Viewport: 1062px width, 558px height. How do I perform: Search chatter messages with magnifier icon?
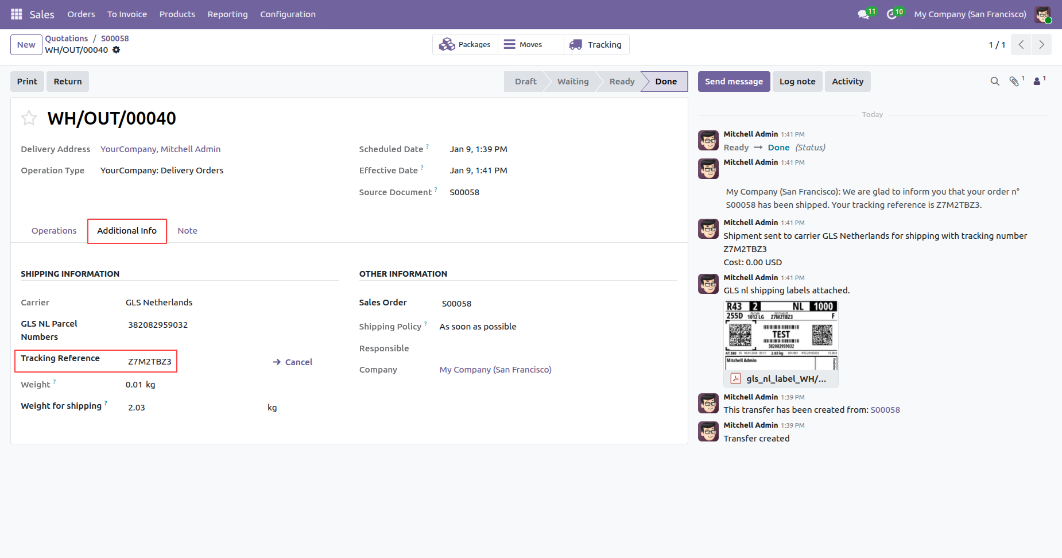[995, 82]
